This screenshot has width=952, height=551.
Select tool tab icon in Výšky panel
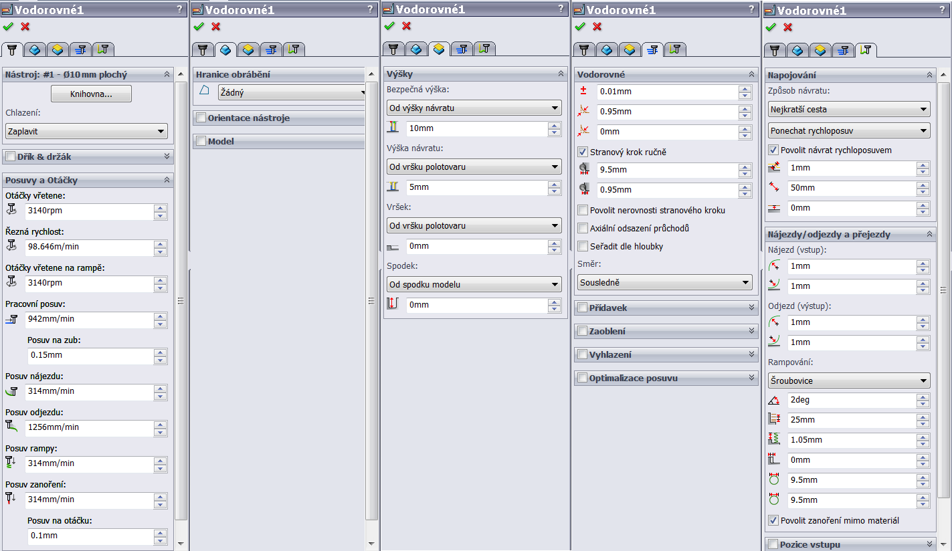click(393, 49)
